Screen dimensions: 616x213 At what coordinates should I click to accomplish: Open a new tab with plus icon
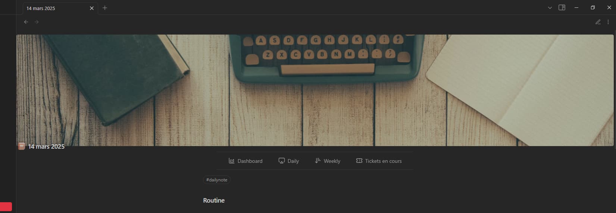(105, 8)
